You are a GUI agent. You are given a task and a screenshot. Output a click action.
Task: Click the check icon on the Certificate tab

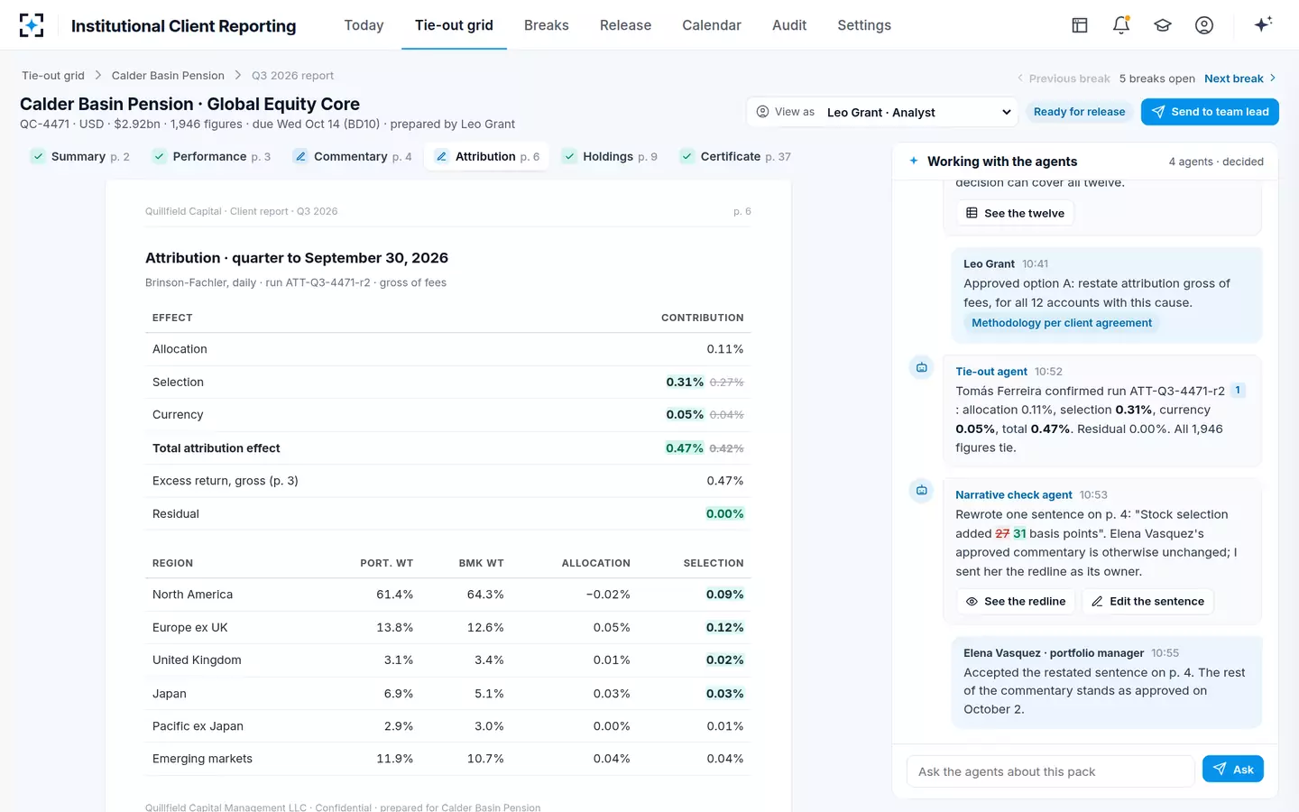tap(687, 156)
